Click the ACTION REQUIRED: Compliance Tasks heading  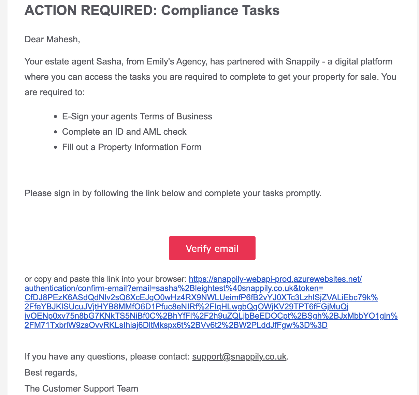click(152, 11)
